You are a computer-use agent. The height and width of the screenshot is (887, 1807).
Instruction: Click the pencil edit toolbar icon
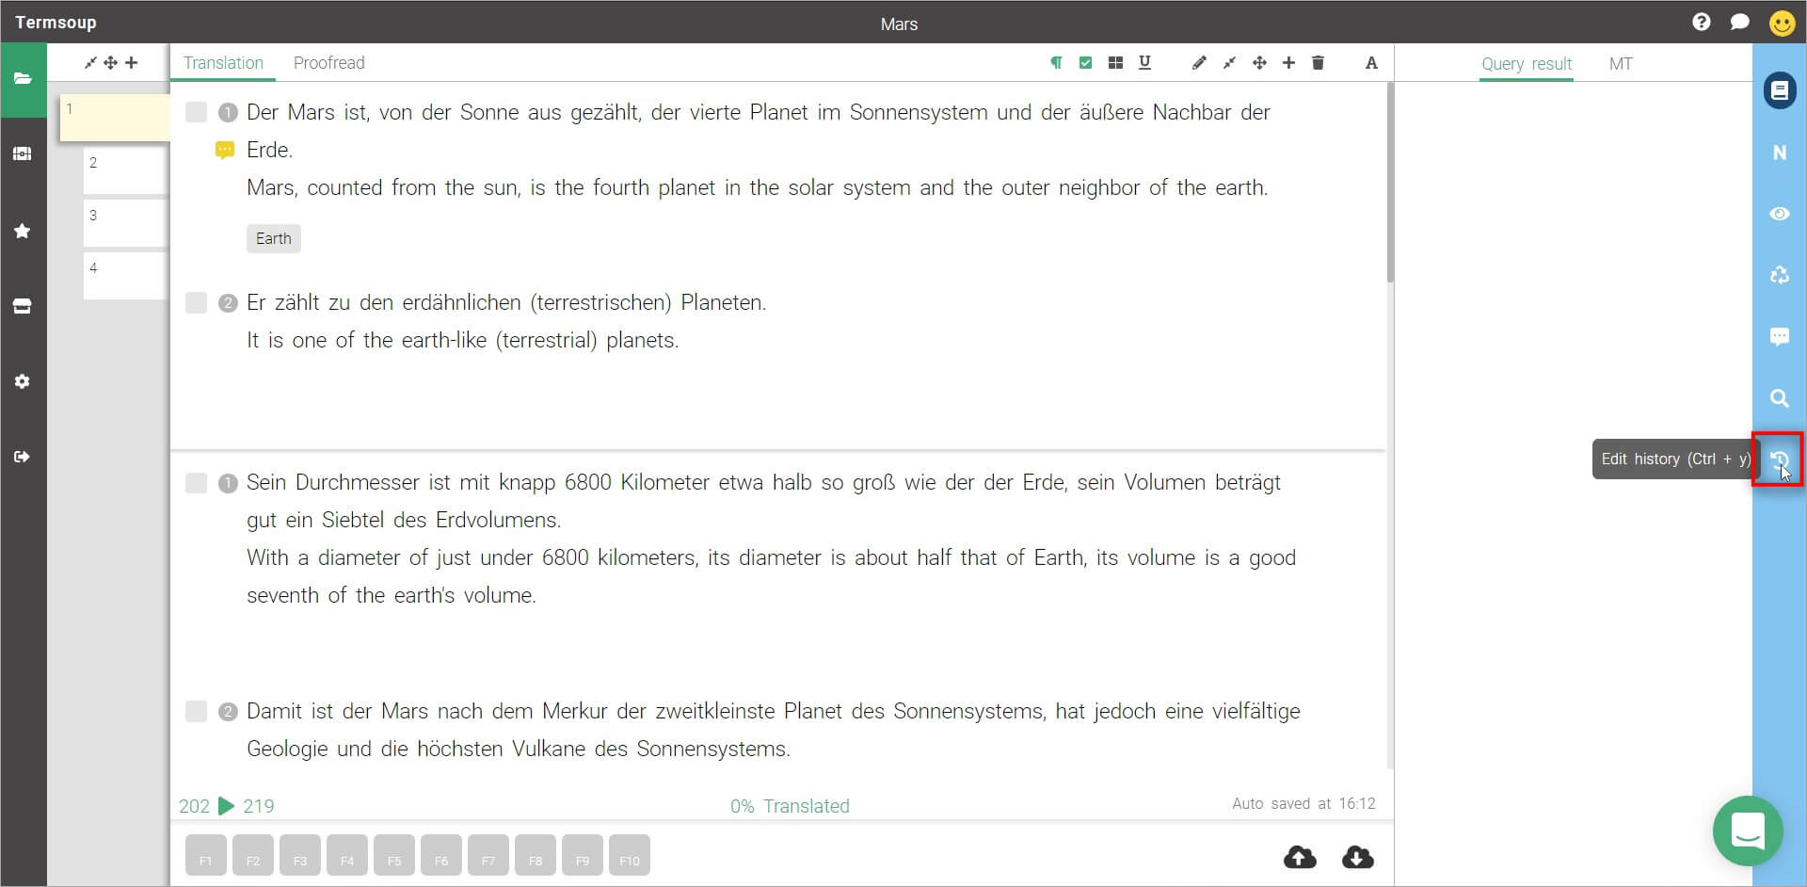[1199, 63]
